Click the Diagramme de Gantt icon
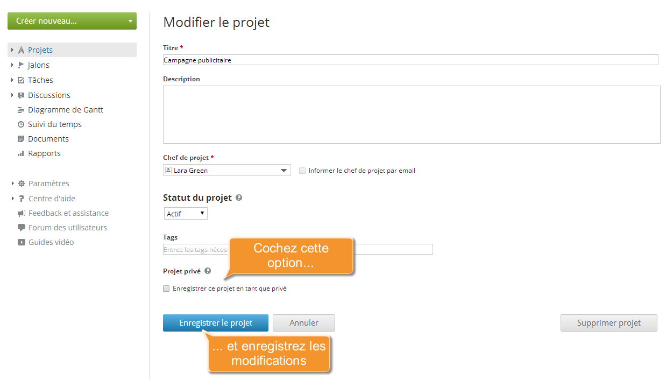The width and height of the screenshot is (666, 380). tap(21, 110)
